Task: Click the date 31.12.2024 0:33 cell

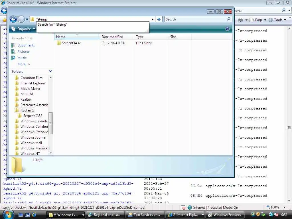Action: click(x=113, y=43)
